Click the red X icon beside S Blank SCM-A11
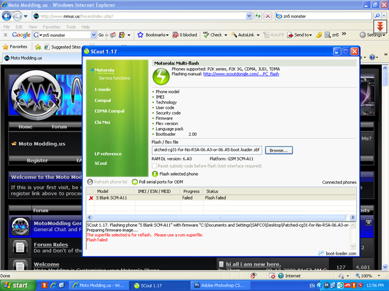The height and width of the screenshot is (291, 389). 91,198
